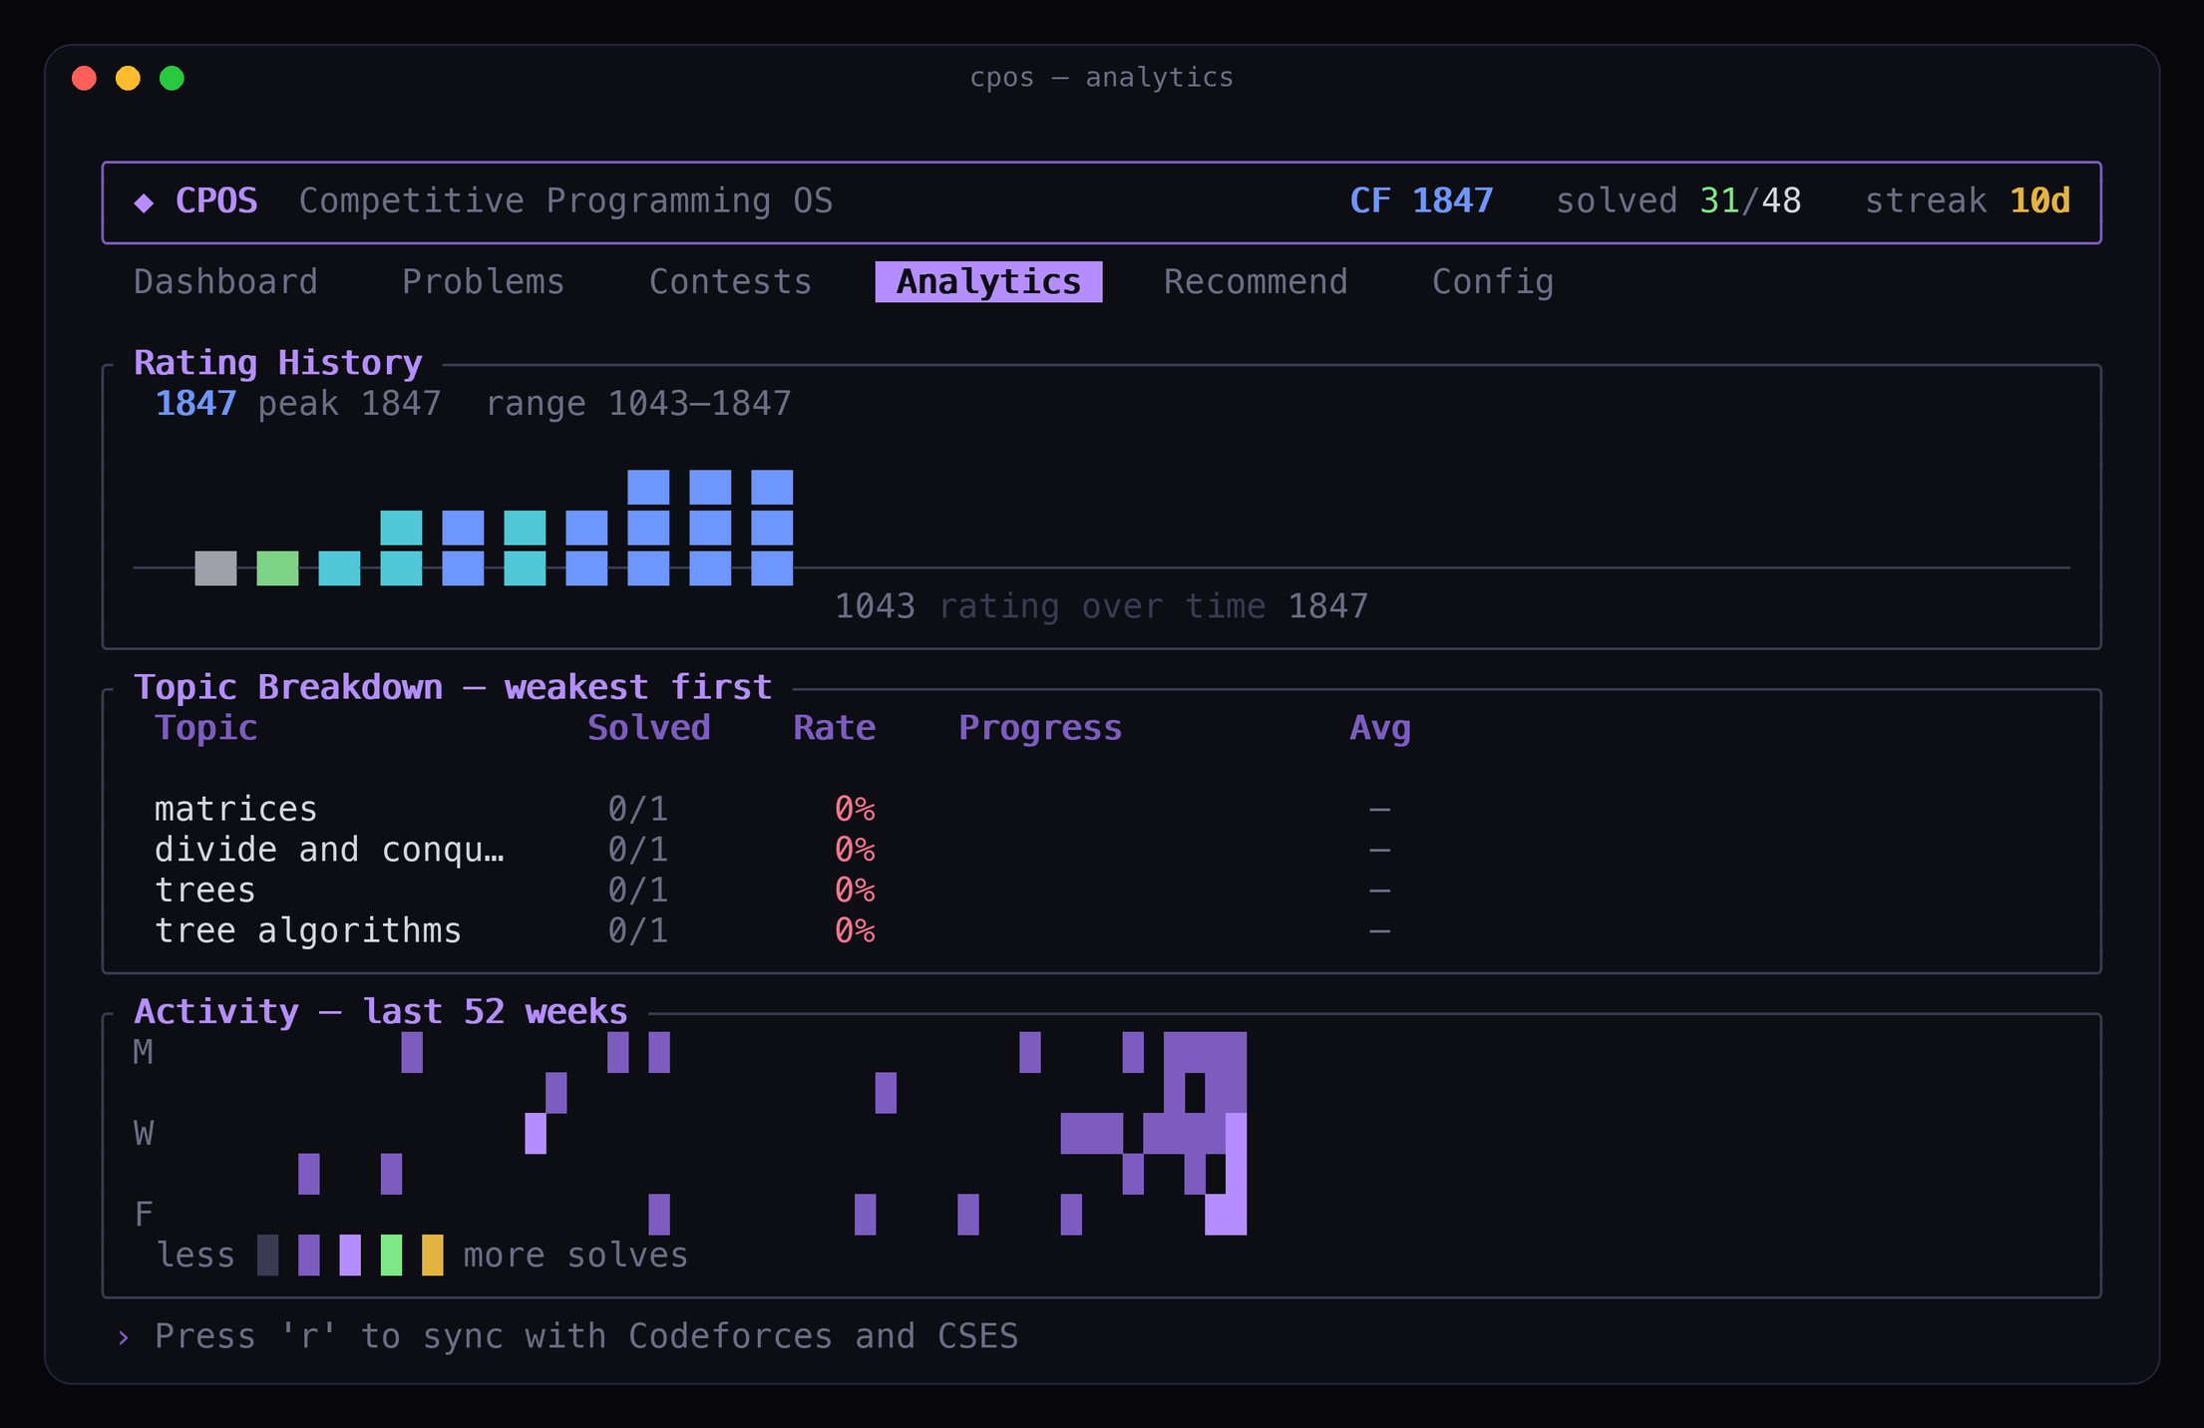Click the 0% rate for matrices
This screenshot has height=1428, width=2204.
855,809
